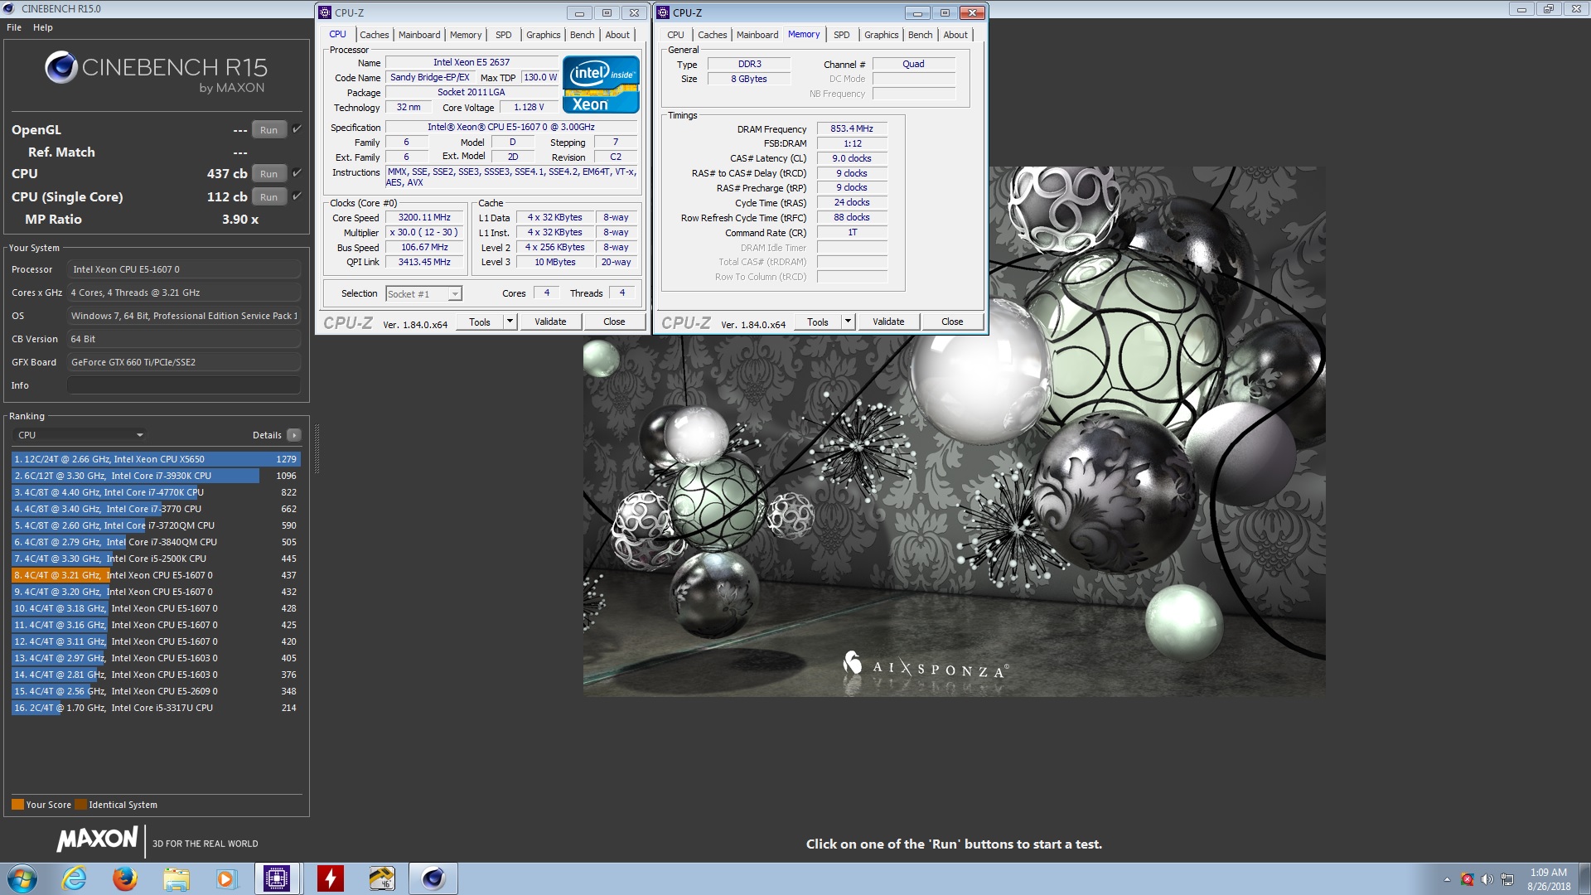The height and width of the screenshot is (895, 1591).
Task: Open the Ranking CPU dropdown
Action: pyautogui.click(x=80, y=435)
